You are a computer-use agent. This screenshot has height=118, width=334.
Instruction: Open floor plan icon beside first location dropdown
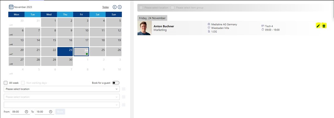click(123, 89)
